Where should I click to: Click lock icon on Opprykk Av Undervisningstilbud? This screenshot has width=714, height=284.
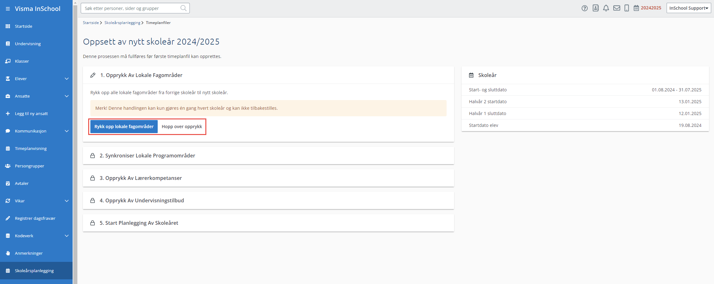(x=93, y=200)
